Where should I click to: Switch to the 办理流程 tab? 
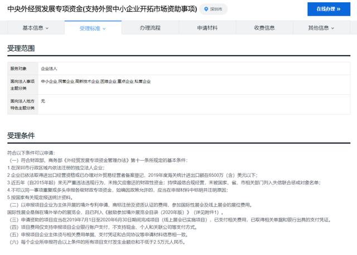[x=150, y=28]
